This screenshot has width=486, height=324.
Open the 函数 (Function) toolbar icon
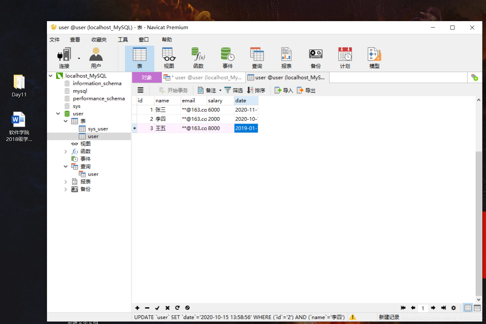coord(198,58)
